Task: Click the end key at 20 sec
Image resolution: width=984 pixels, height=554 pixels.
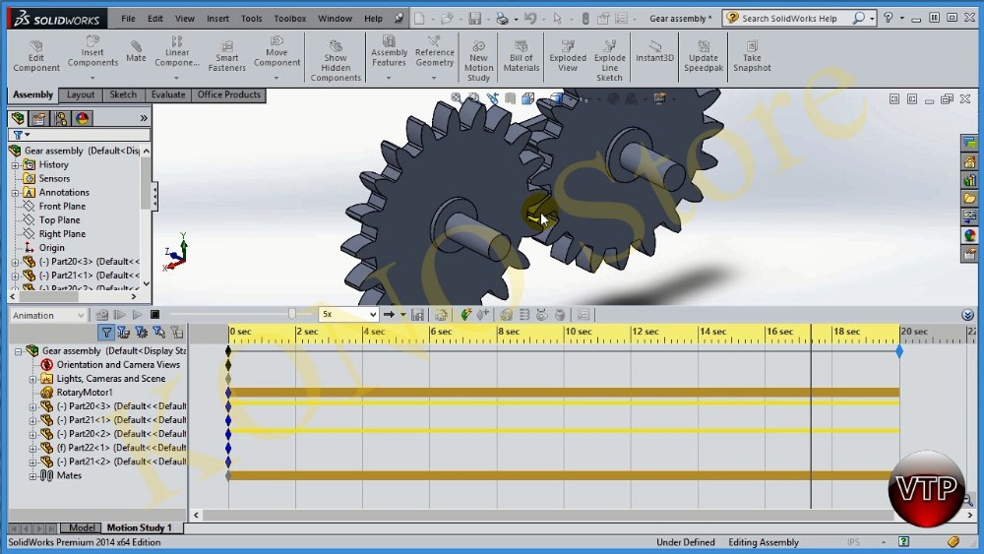Action: 899,351
